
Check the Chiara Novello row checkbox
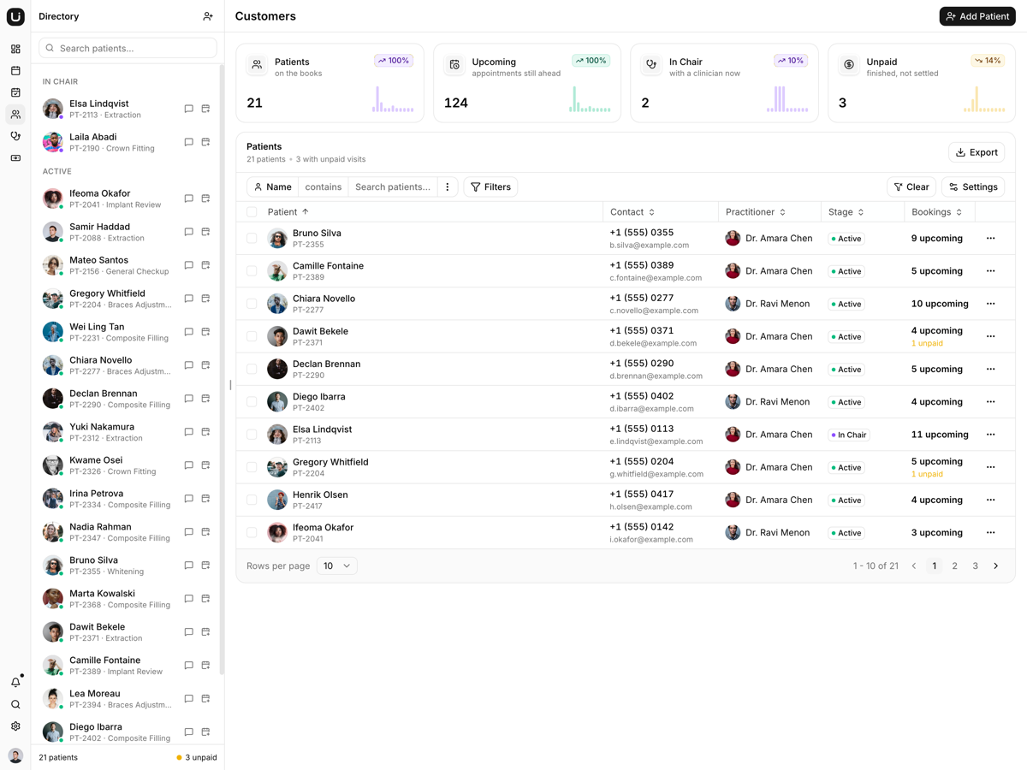[252, 304]
